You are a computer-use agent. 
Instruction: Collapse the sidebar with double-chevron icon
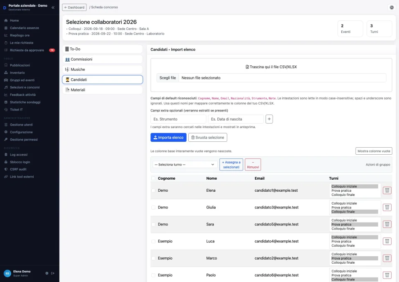pos(53,7)
